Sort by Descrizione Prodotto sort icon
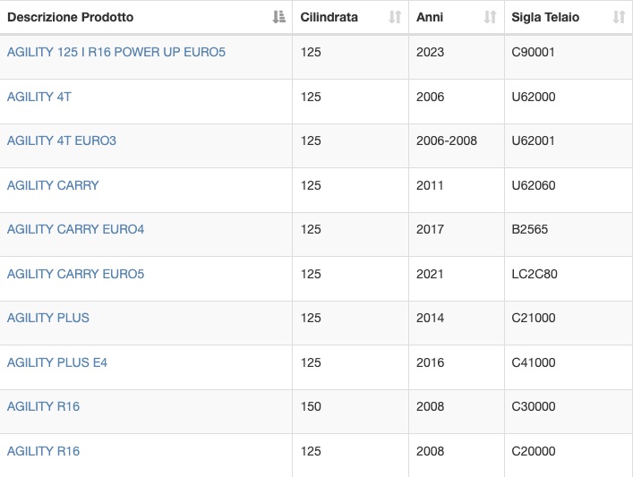633x477 pixels. pyautogui.click(x=279, y=17)
